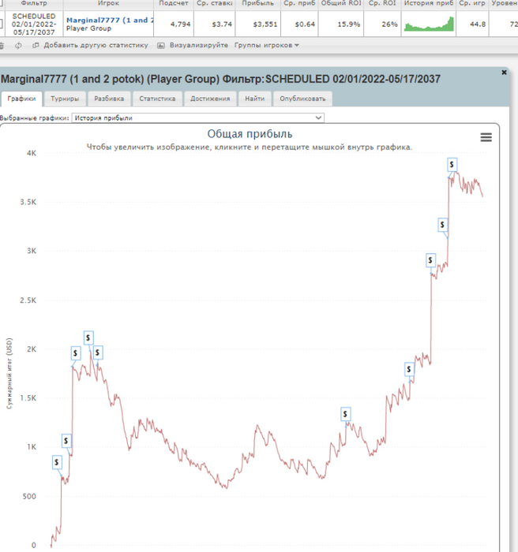Image resolution: width=518 pixels, height=552 pixels.
Task: Click the $ marker just below the 3K gridline
Action: 430,260
